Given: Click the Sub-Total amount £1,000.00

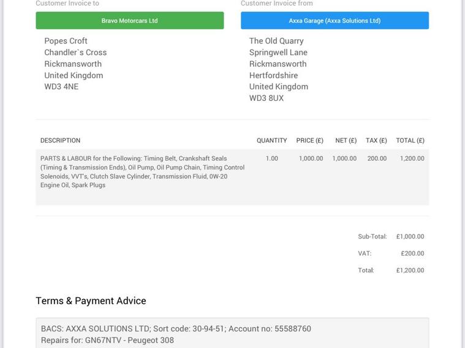Looking at the screenshot, I should click(410, 236).
